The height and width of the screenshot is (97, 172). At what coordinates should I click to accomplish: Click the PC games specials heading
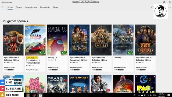(15, 21)
